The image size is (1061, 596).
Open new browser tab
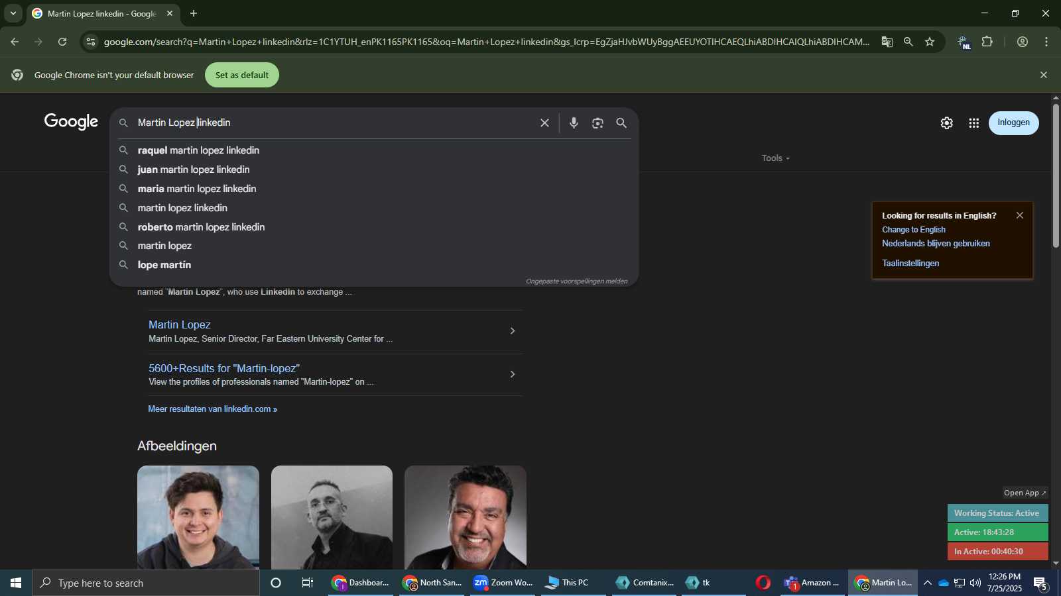[194, 13]
